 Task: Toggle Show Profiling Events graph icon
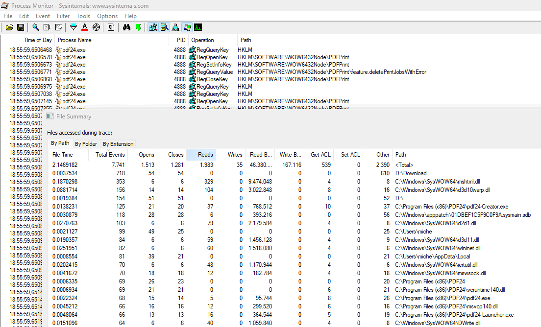(x=198, y=27)
